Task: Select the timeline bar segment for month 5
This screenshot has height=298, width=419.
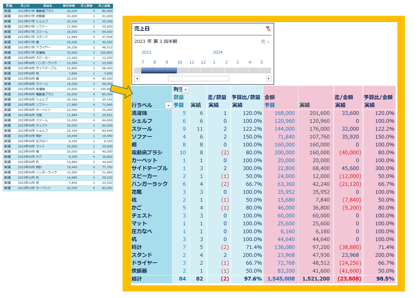Action: (265, 70)
